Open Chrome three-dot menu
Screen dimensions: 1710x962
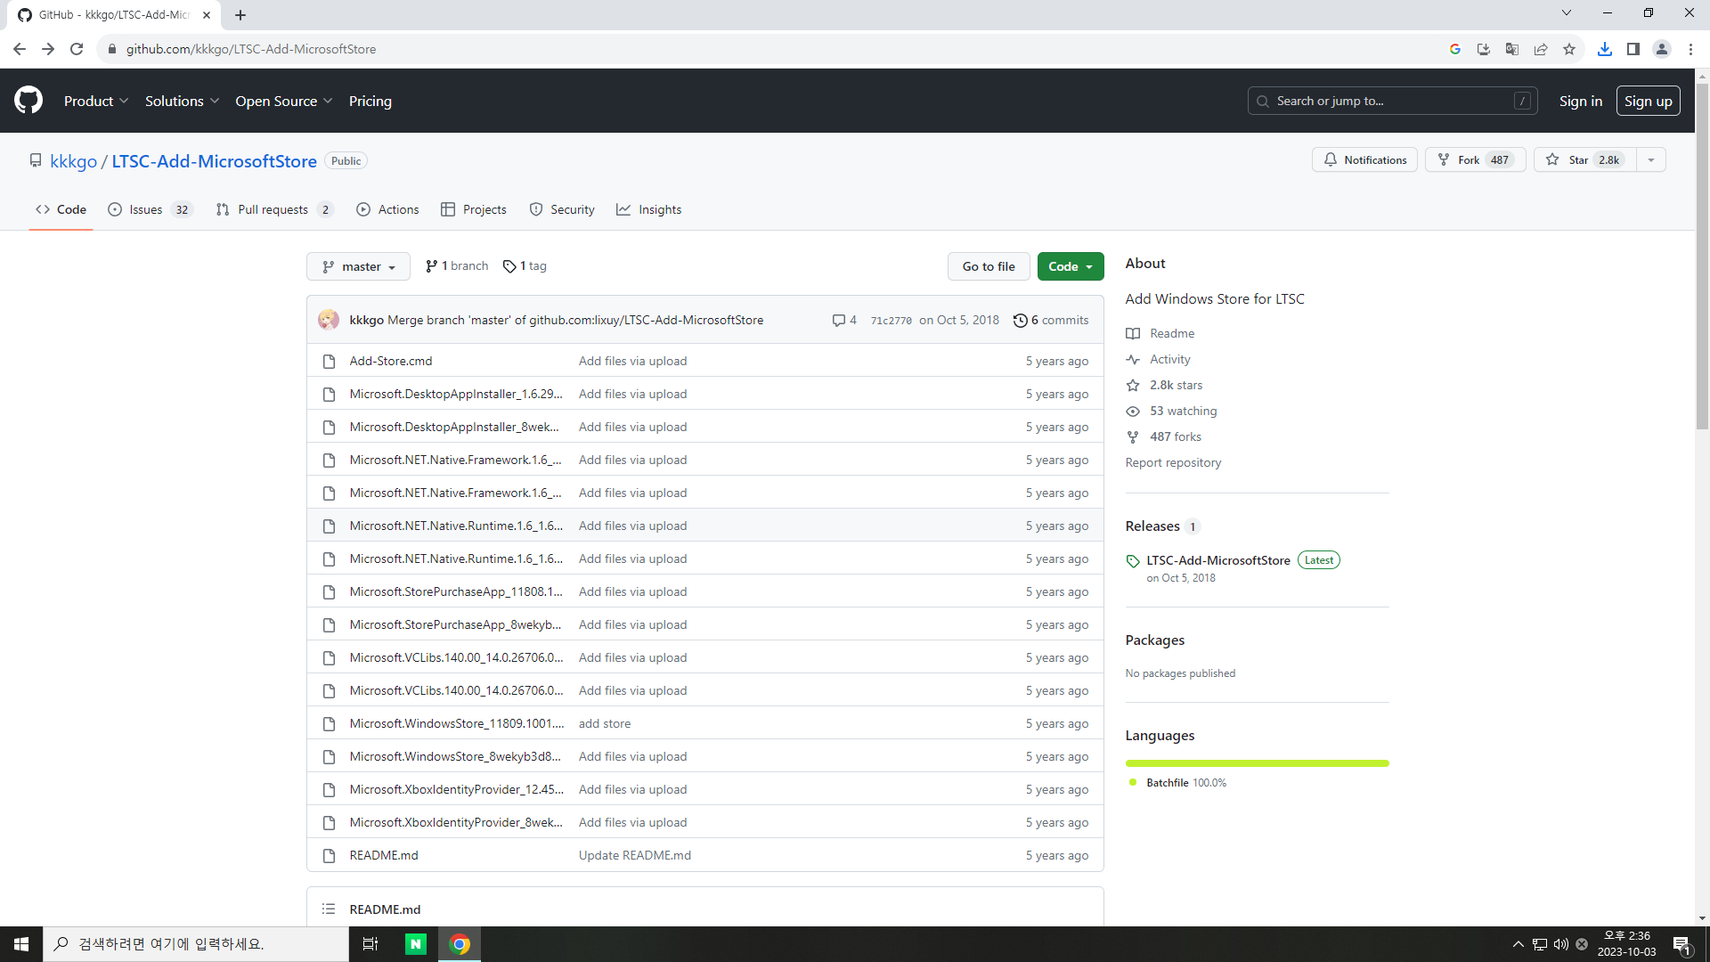tap(1690, 49)
